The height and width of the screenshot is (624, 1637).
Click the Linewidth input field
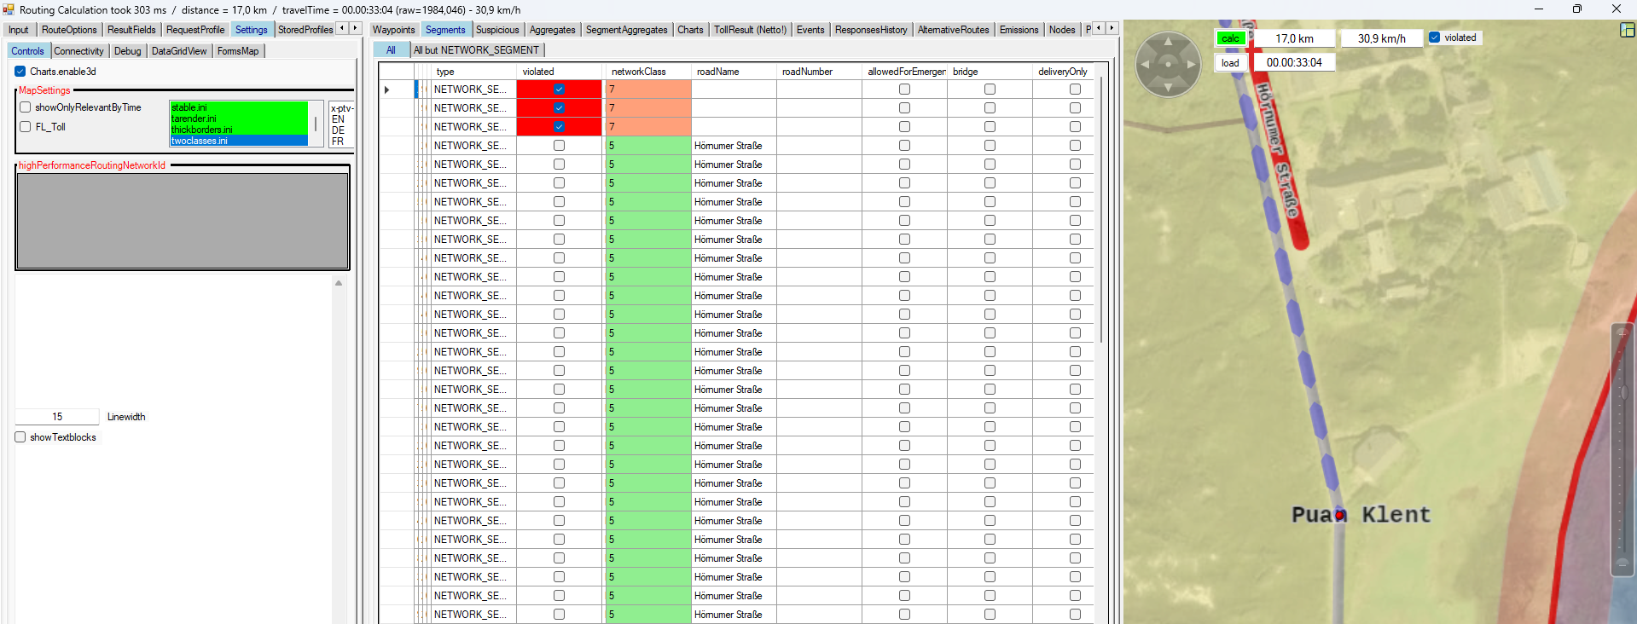point(57,417)
